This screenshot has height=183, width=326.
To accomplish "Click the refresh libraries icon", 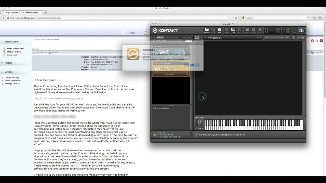I will (154, 41).
